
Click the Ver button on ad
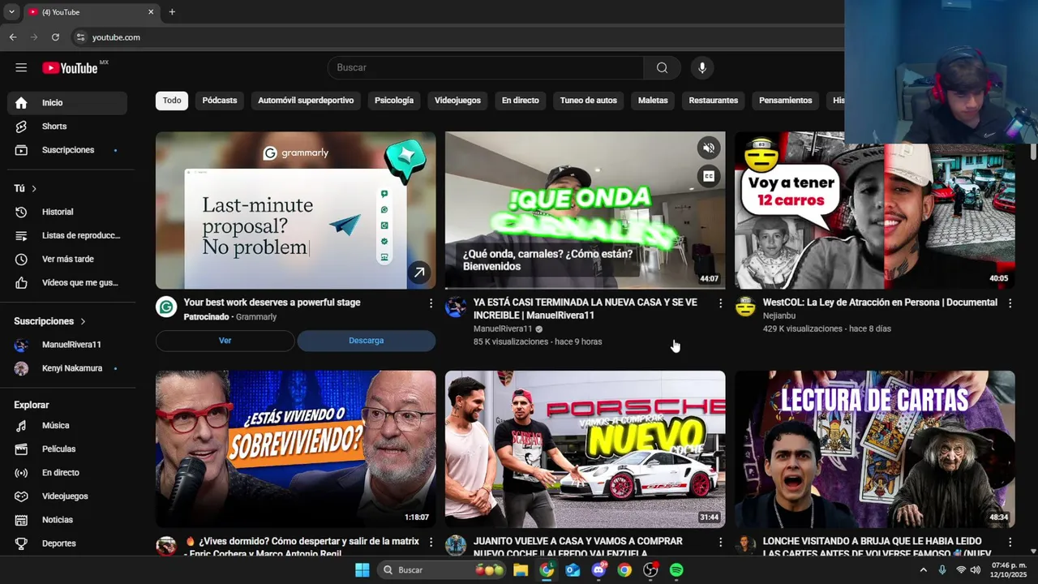[x=225, y=341]
